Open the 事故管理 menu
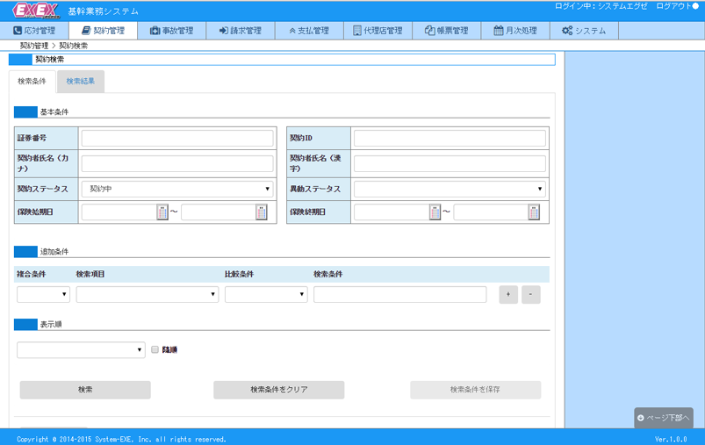 [x=171, y=31]
